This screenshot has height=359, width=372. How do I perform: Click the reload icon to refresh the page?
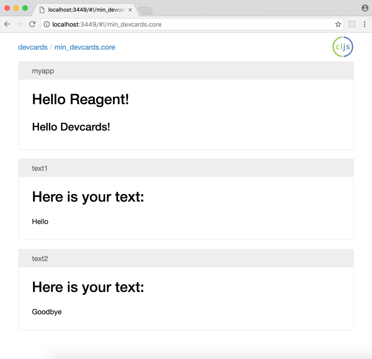[x=32, y=24]
